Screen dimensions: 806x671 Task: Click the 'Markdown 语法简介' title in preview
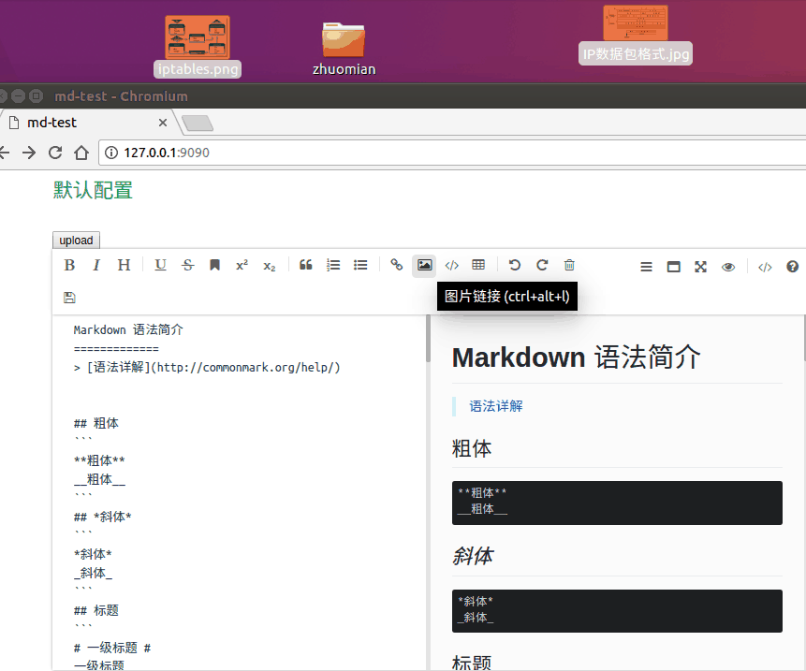click(577, 357)
